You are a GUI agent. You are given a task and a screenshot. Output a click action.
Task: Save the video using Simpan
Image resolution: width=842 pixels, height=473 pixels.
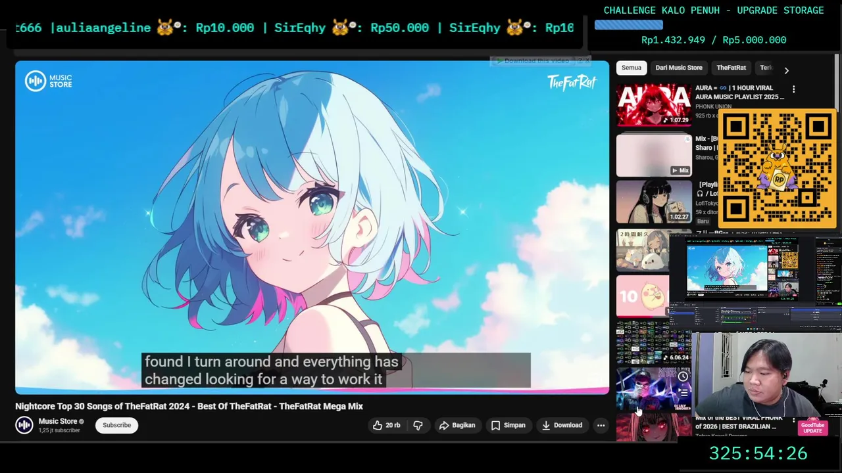pos(508,426)
